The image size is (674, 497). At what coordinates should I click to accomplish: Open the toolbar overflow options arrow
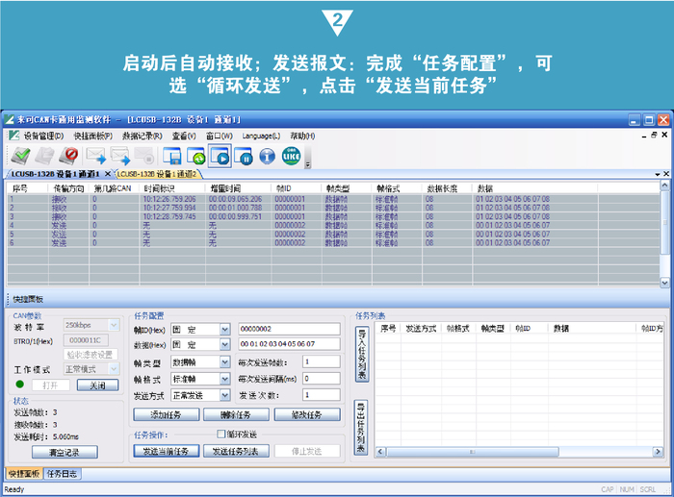(308, 164)
